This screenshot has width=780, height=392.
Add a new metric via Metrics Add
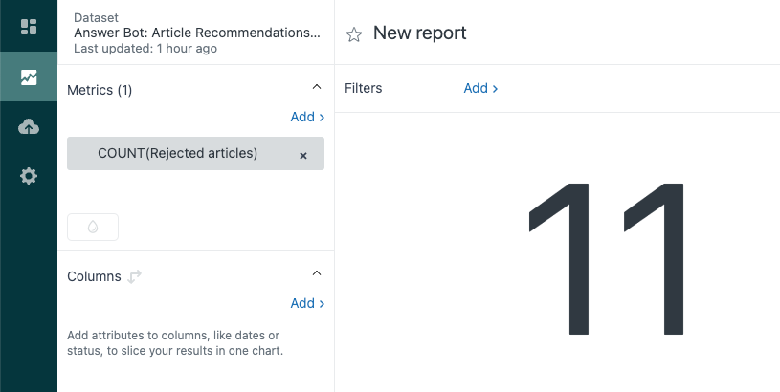click(x=307, y=117)
